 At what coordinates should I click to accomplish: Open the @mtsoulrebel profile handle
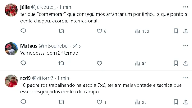[x=53, y=46]
